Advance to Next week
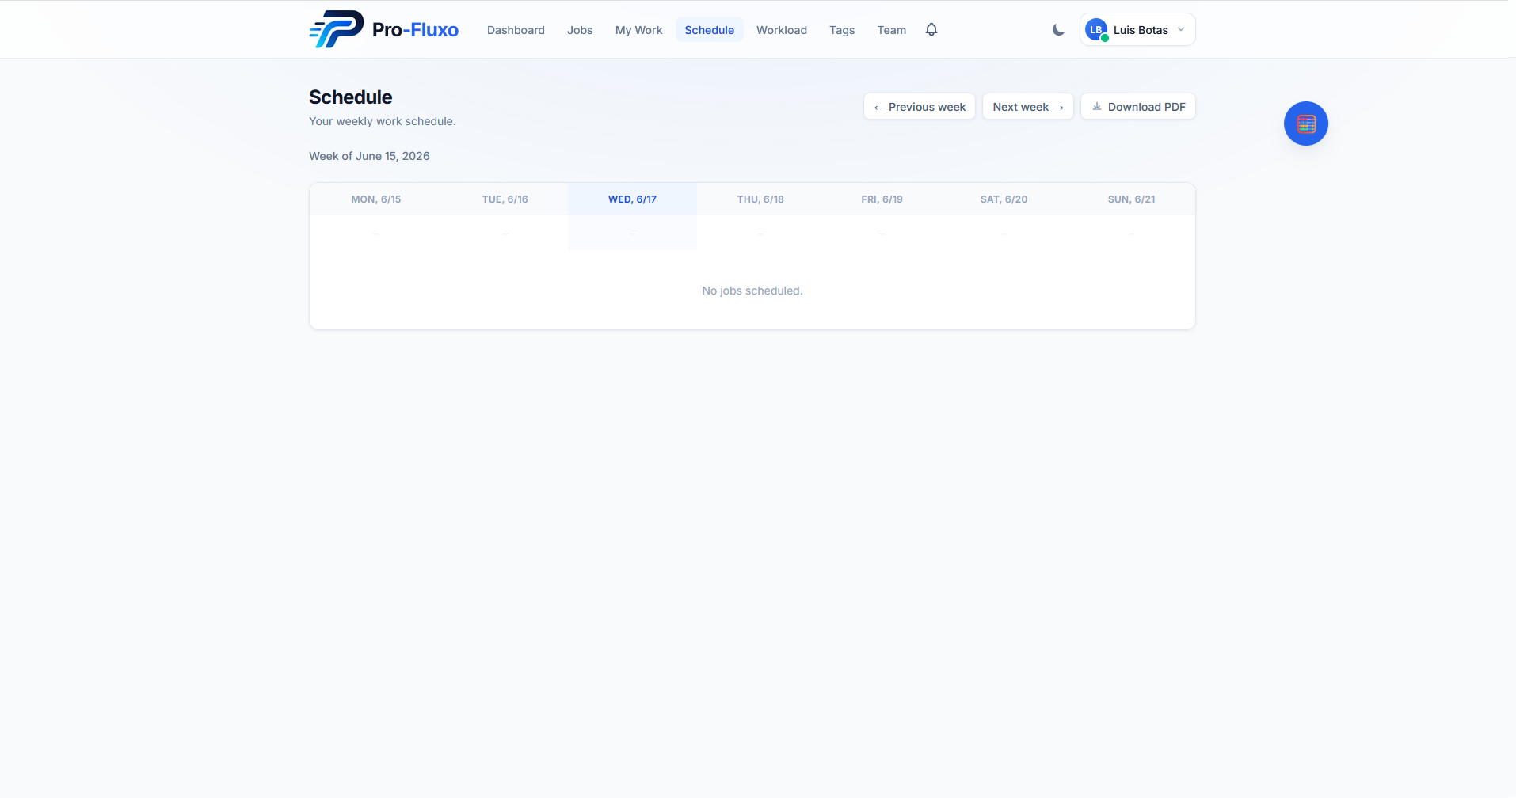The image size is (1516, 798). tap(1028, 107)
